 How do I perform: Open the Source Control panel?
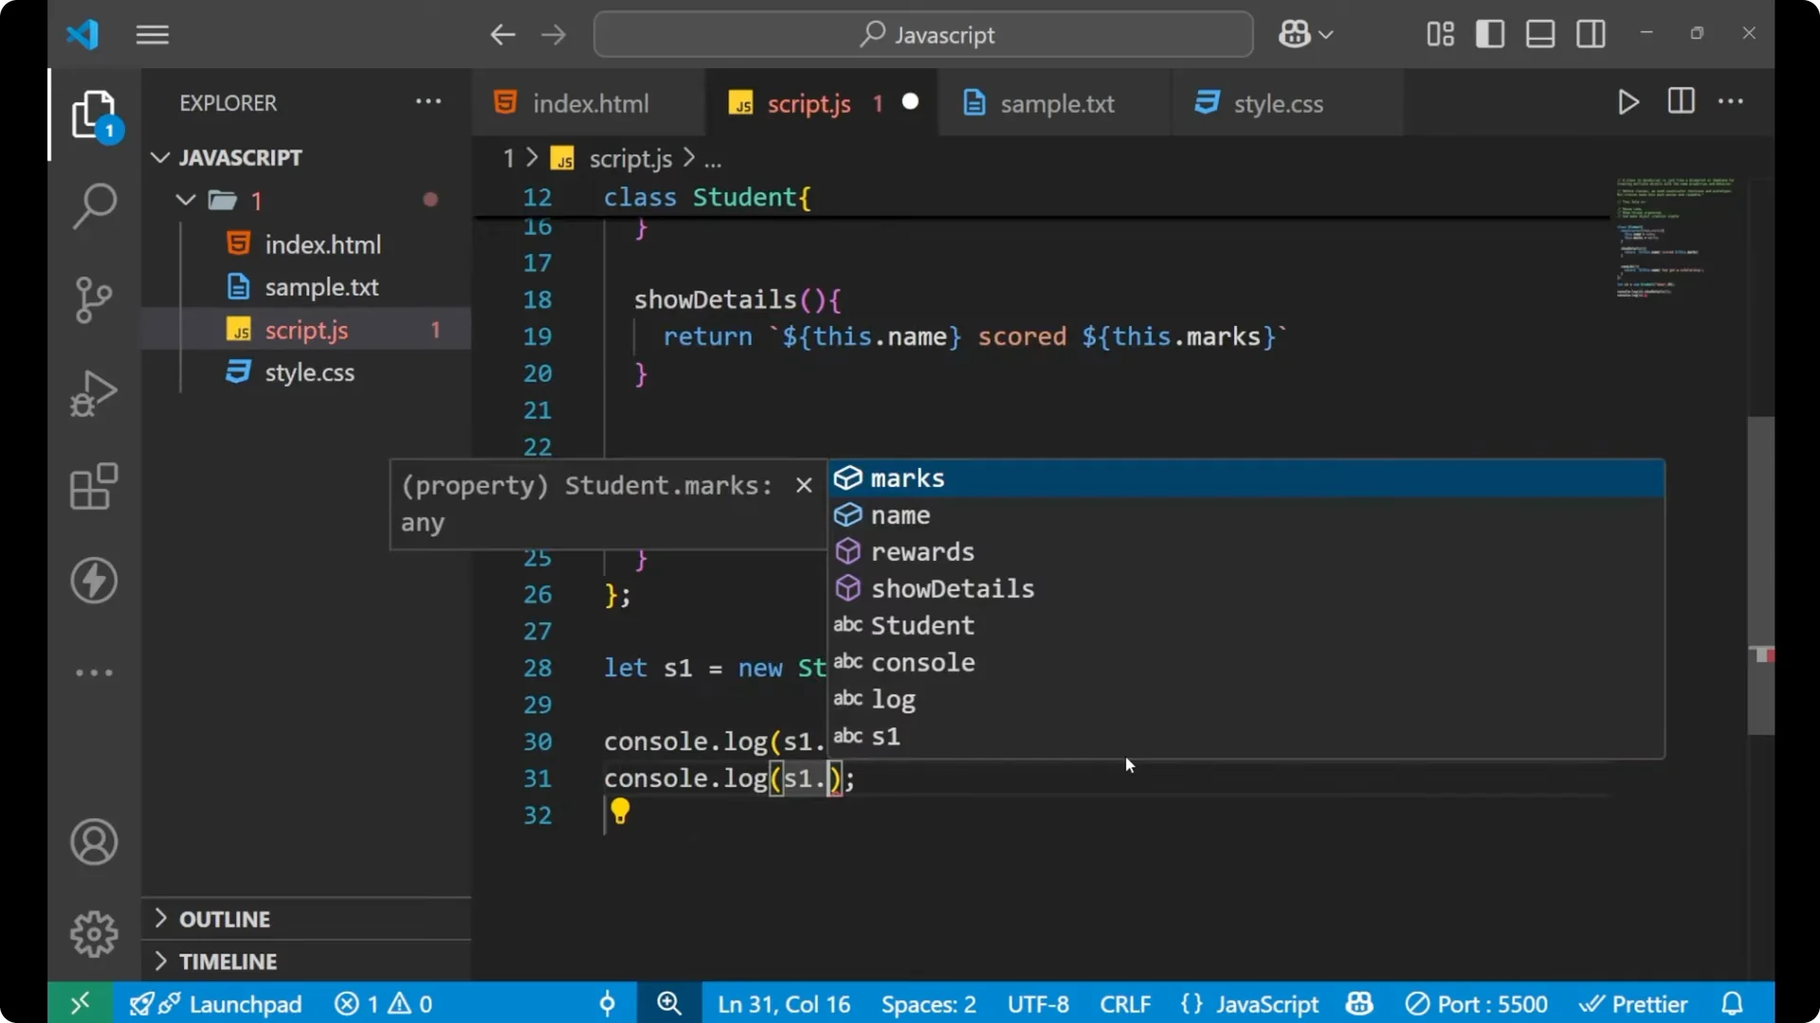click(x=94, y=299)
